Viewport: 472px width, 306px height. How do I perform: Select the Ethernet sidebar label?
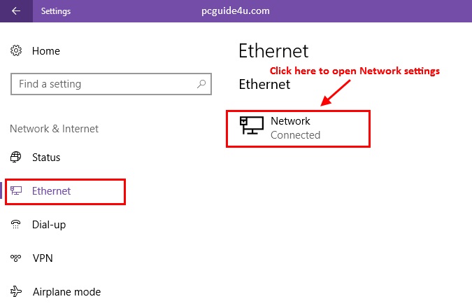click(52, 191)
